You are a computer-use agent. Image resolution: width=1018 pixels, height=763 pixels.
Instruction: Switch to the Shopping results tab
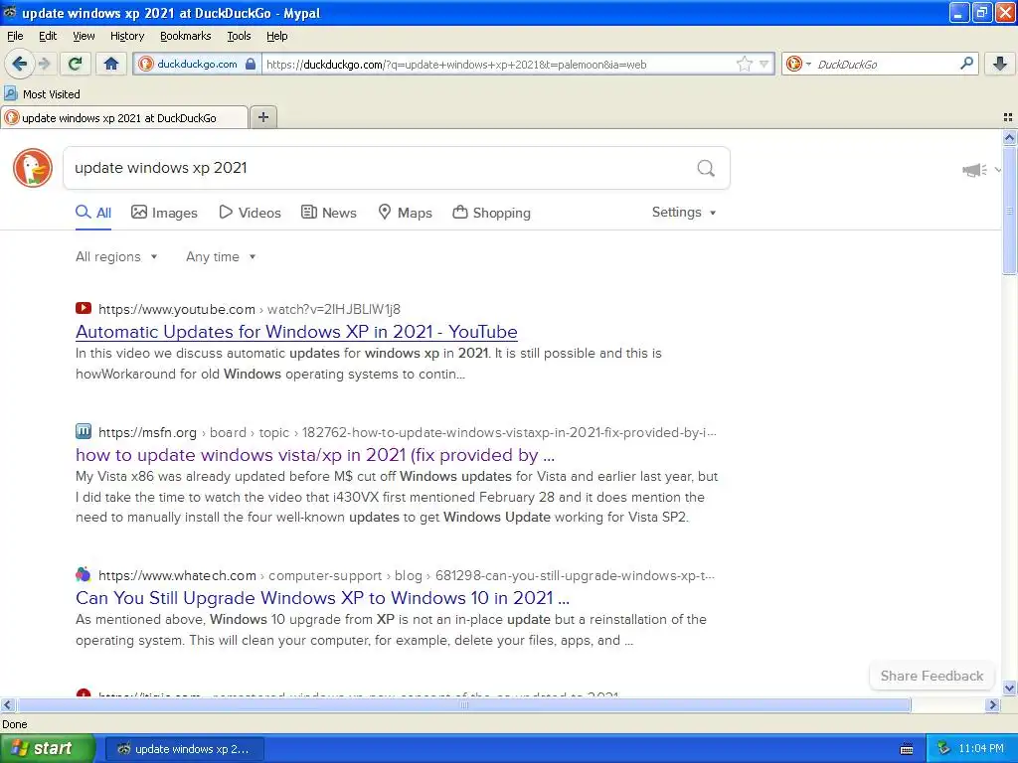[x=491, y=213]
